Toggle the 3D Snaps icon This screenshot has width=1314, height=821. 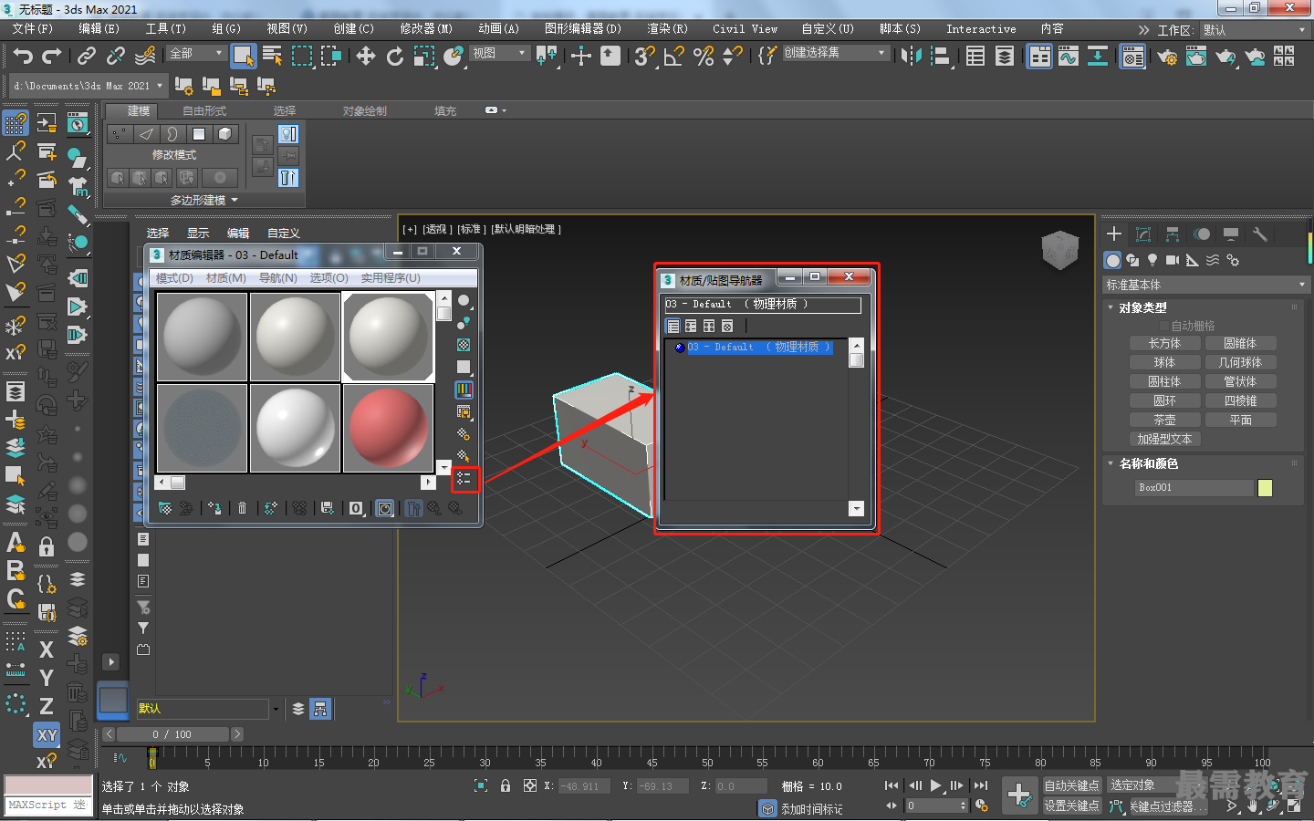pyautogui.click(x=644, y=57)
